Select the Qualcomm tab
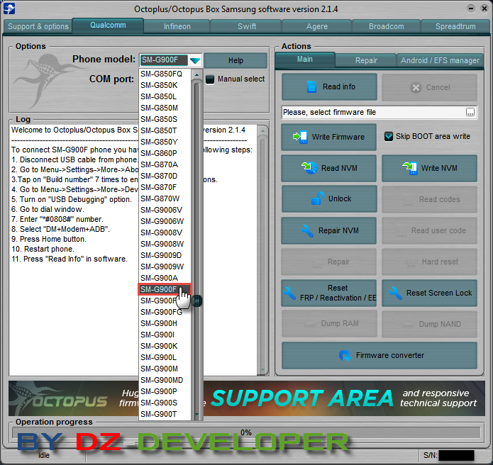 tap(108, 25)
